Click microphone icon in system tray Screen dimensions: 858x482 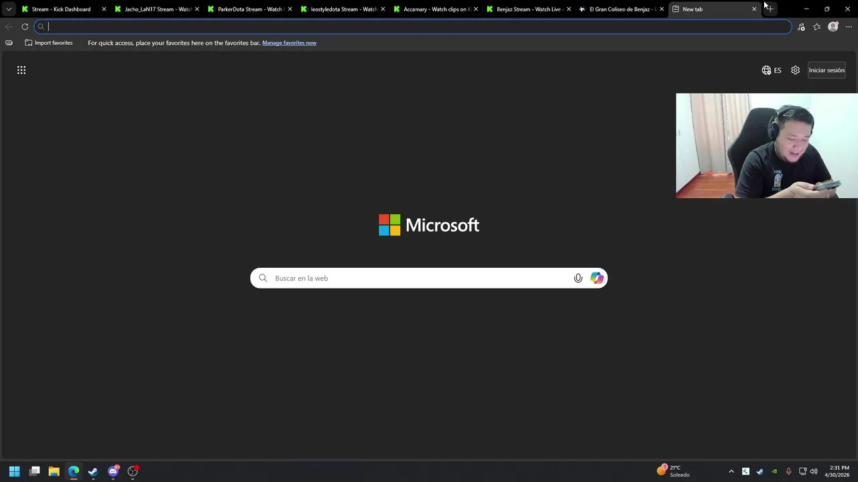tap(788, 471)
